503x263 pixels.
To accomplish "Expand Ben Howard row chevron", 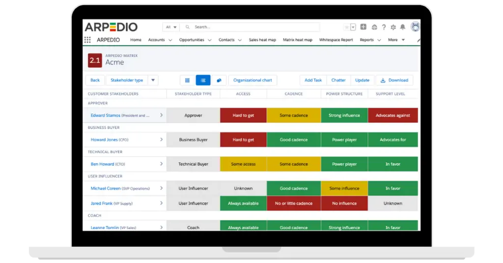I will point(161,164).
